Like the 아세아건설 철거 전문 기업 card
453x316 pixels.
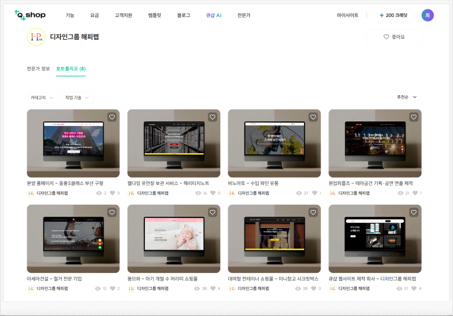[112, 212]
